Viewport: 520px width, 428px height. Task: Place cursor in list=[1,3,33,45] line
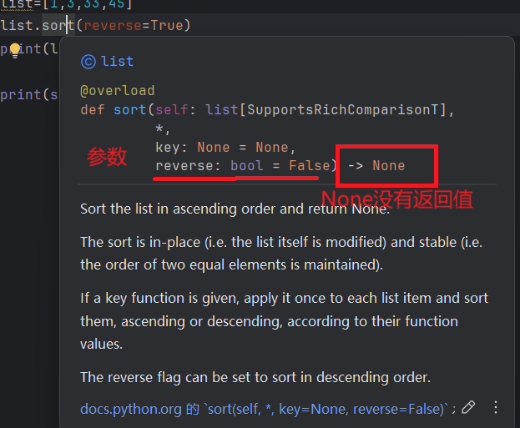[67, 4]
